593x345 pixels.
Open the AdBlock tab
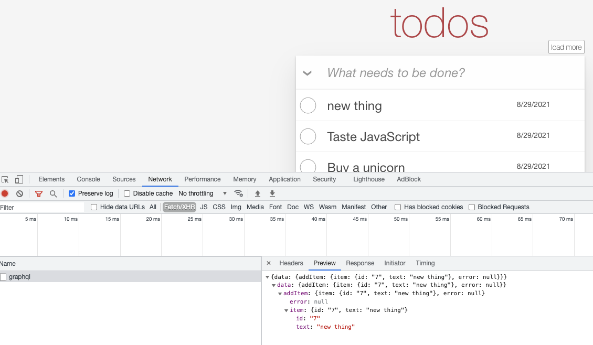coord(409,179)
